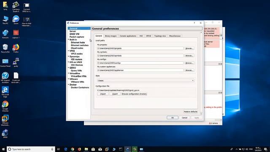This screenshot has height=152, width=270.
Task: Open Edge from the taskbar
Action: click(66, 149)
